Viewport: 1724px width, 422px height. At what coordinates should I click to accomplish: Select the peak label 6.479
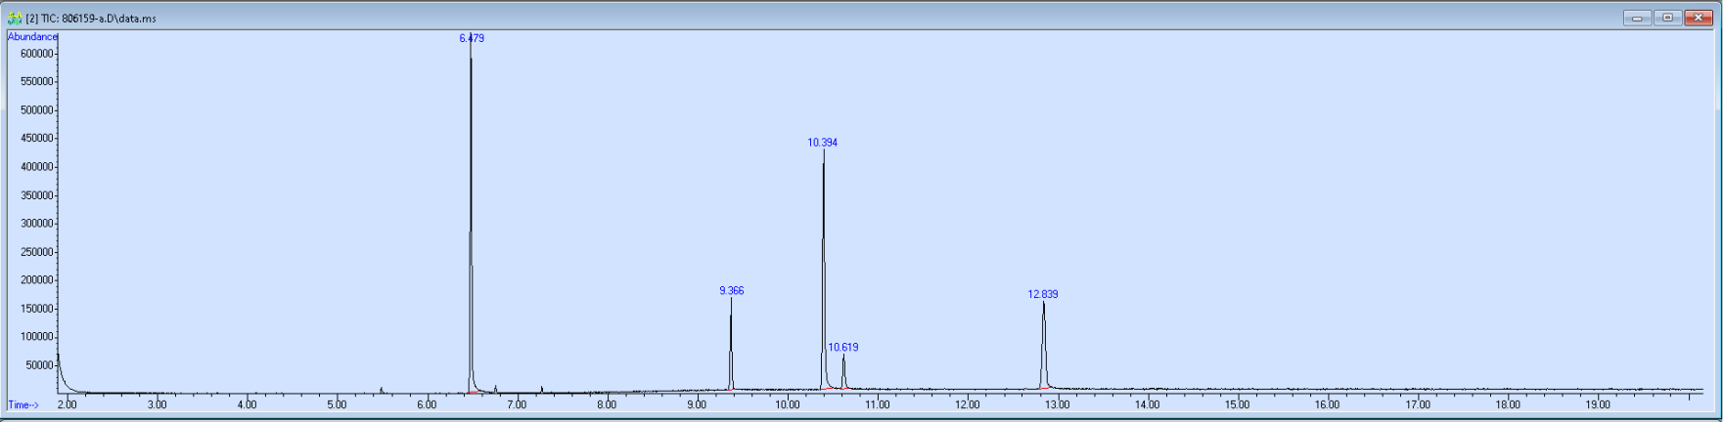pyautogui.click(x=472, y=38)
